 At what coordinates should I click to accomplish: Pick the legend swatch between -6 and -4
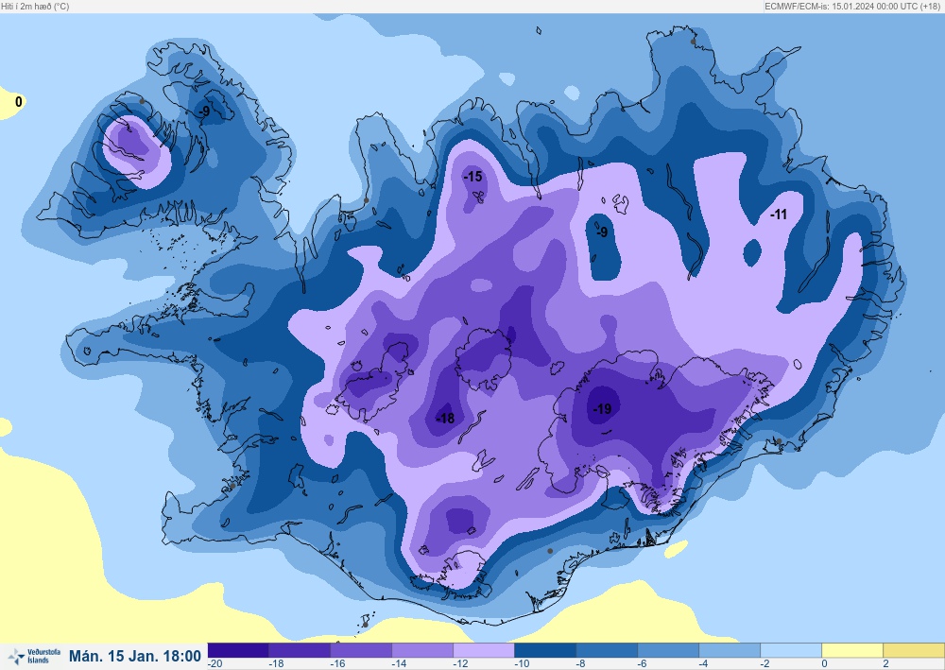click(668, 650)
